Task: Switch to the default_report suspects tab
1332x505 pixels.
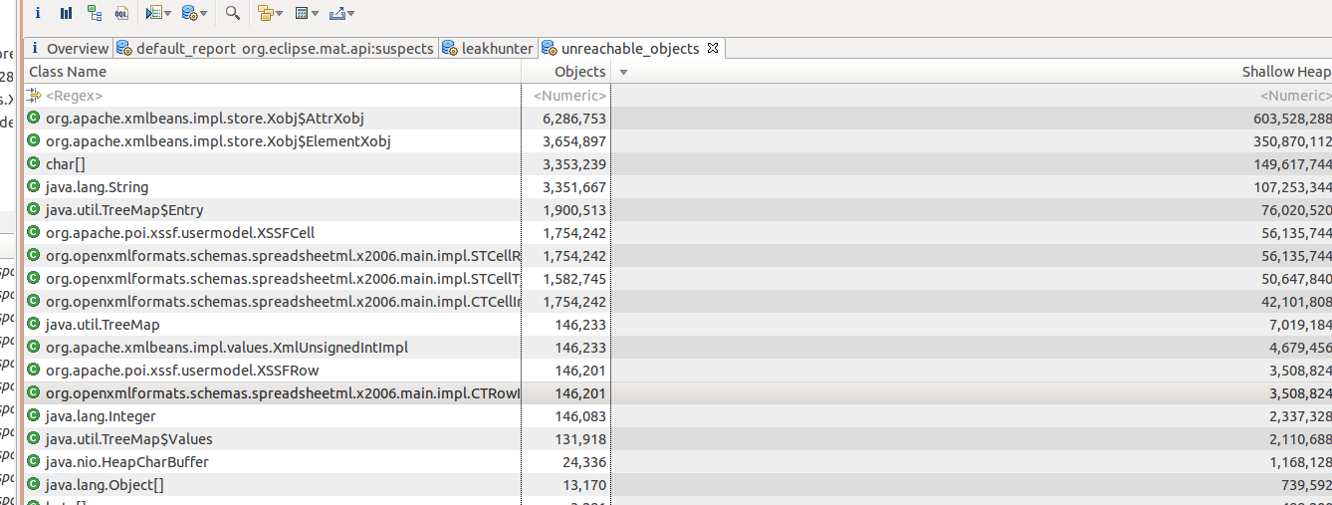Action: [276, 48]
